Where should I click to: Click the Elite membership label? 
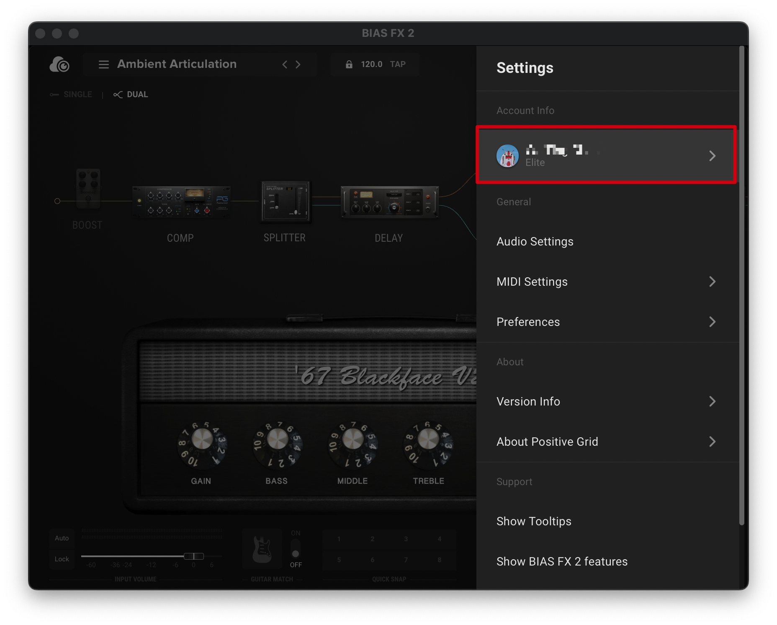[535, 163]
